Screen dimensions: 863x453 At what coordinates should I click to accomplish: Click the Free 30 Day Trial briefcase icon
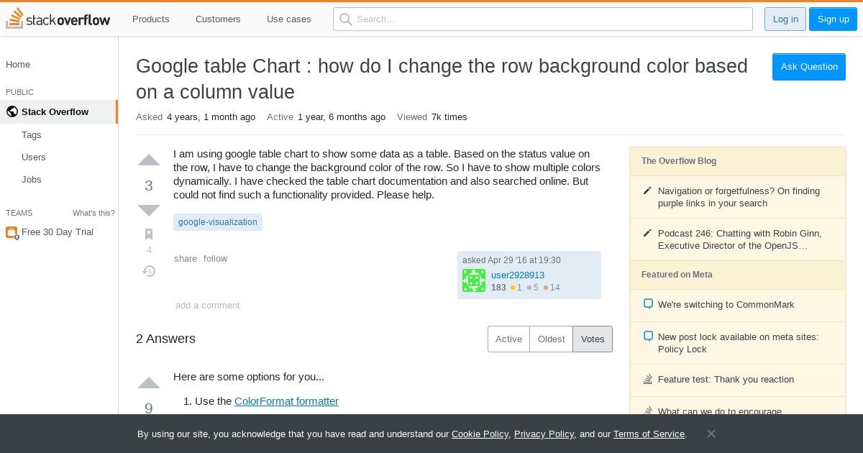[12, 232]
